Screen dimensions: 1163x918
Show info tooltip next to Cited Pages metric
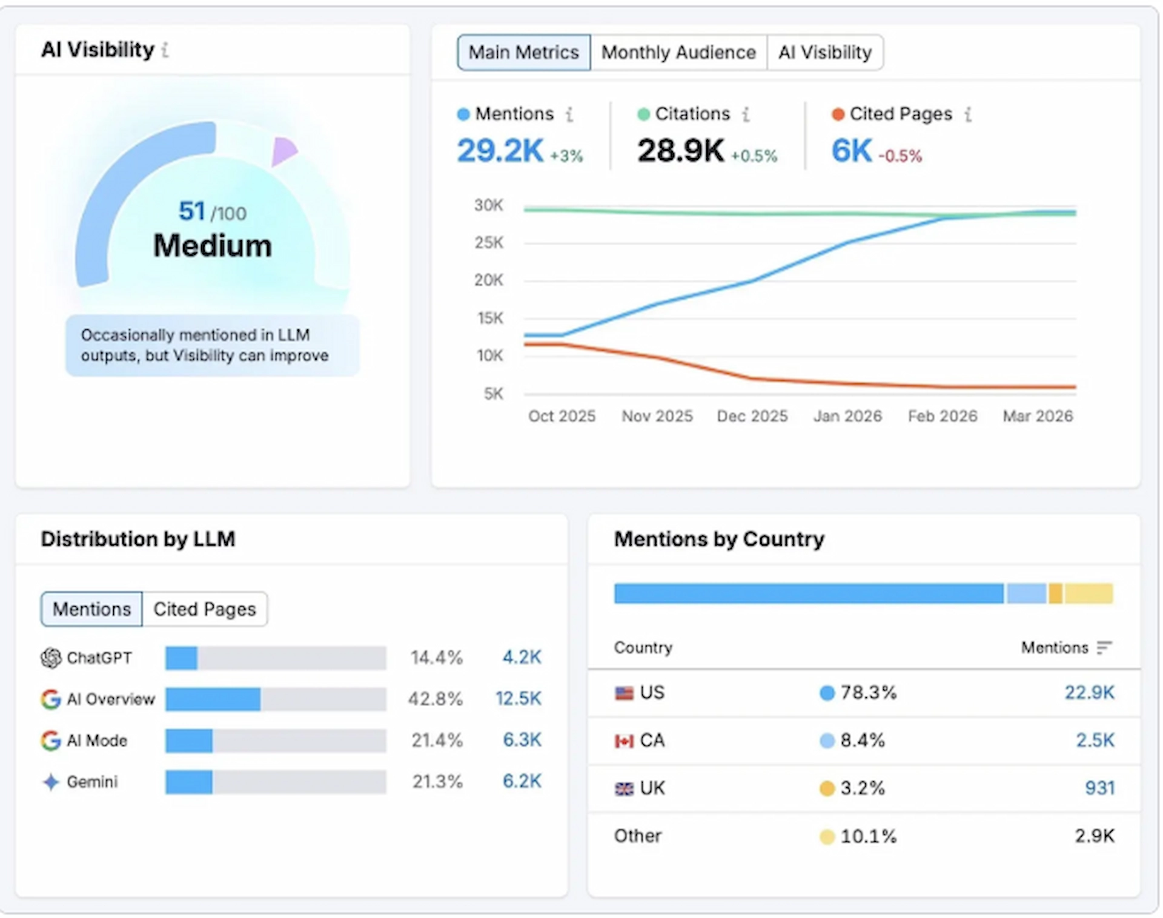coord(969,114)
